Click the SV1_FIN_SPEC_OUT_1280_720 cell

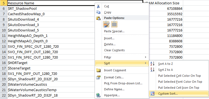pyautogui.click(x=51, y=57)
